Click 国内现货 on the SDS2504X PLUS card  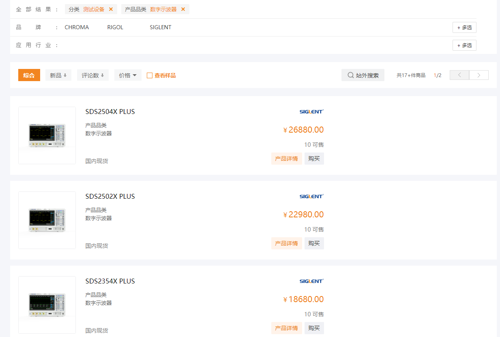pyautogui.click(x=97, y=161)
